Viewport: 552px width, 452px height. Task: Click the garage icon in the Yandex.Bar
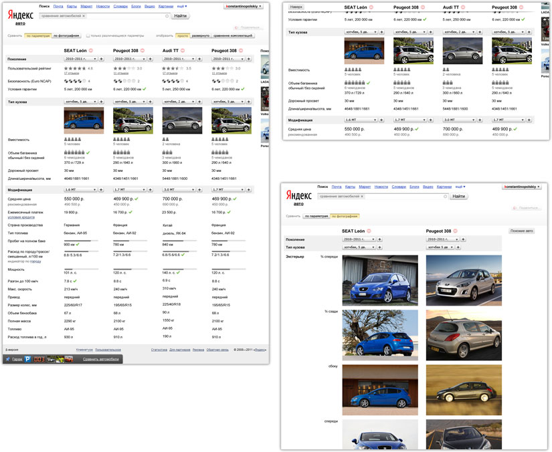(x=9, y=358)
